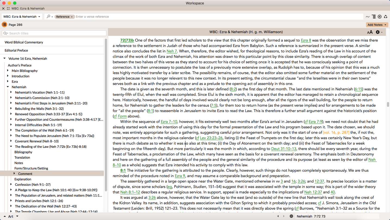Select Form/Structure/Setting in the contents list
This screenshot has width=390, height=220.
tap(31, 168)
